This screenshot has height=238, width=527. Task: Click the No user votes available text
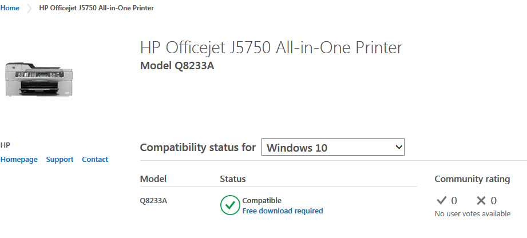472,214
